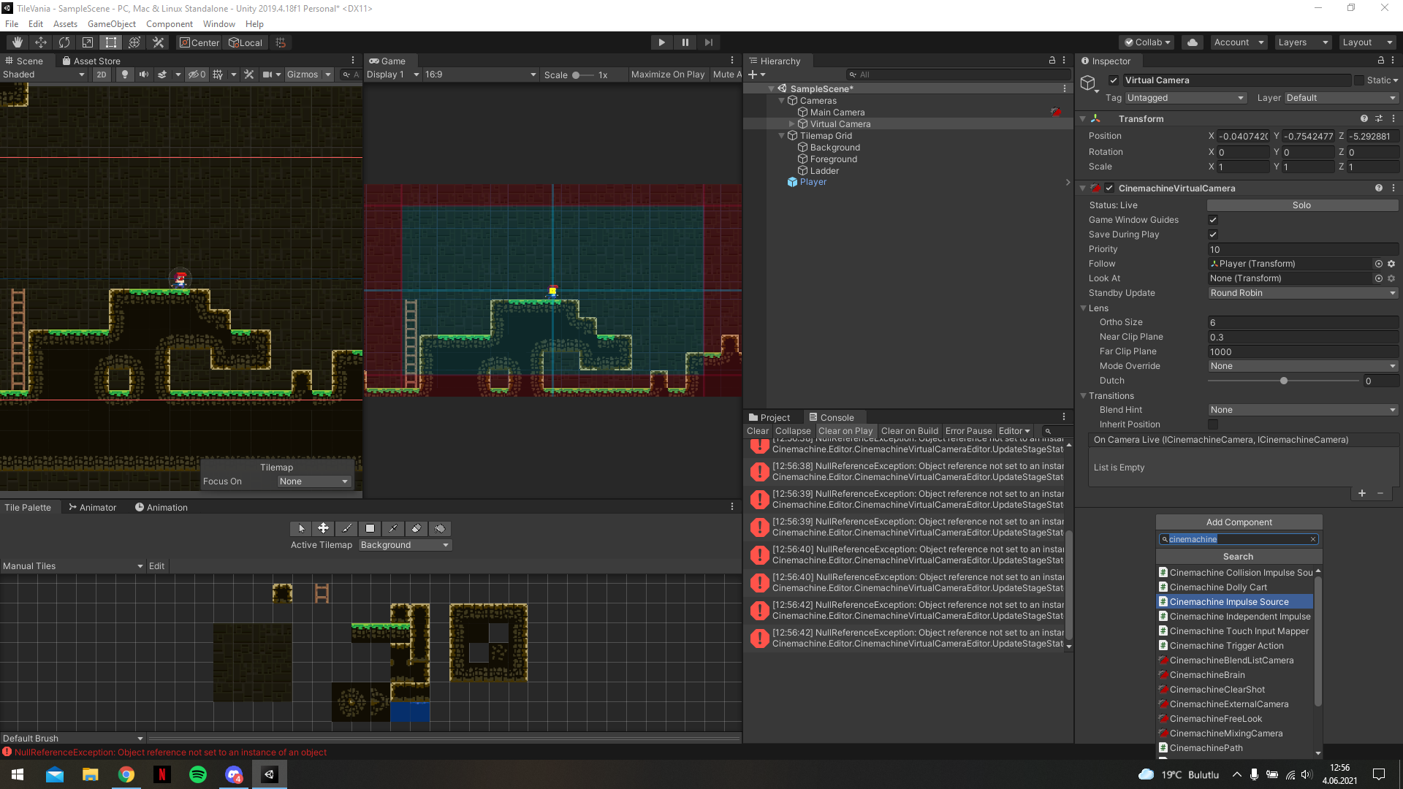This screenshot has width=1403, height=789.
Task: Select the Hand tool in toolbar
Action: 18,42
